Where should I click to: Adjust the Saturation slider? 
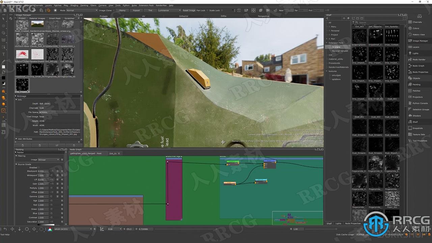52,222
